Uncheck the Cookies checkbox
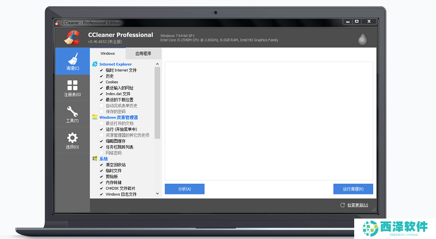The width and height of the screenshot is (436, 239). tap(102, 82)
